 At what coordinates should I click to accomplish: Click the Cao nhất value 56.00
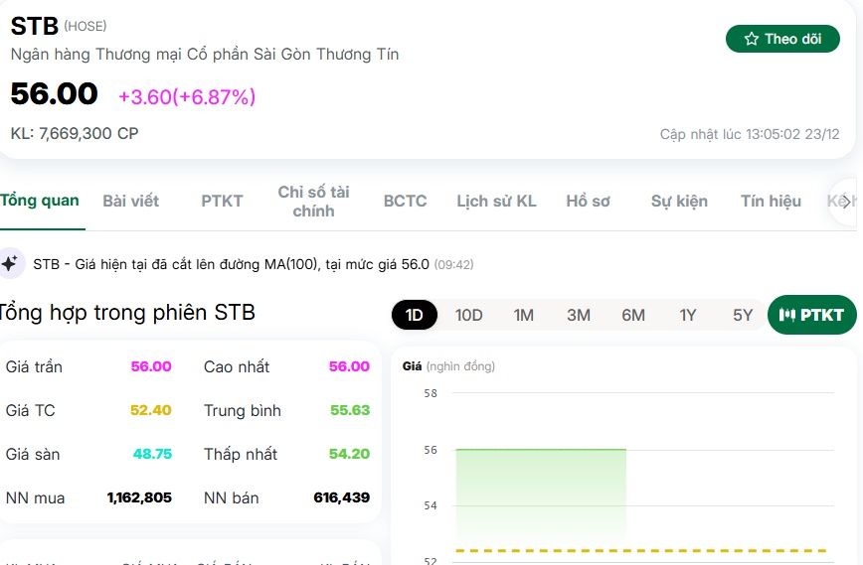349,366
